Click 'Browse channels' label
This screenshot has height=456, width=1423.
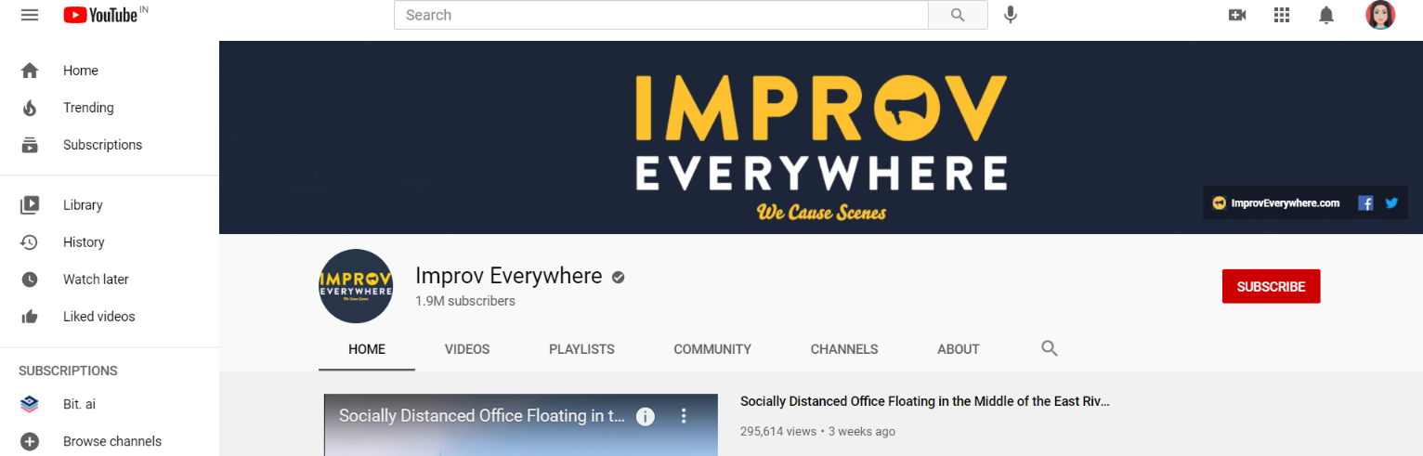(x=112, y=441)
